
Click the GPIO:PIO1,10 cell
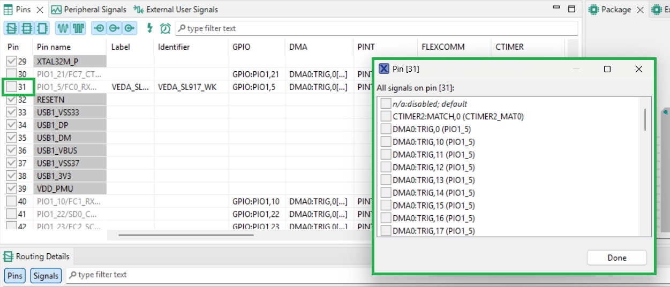(x=256, y=201)
